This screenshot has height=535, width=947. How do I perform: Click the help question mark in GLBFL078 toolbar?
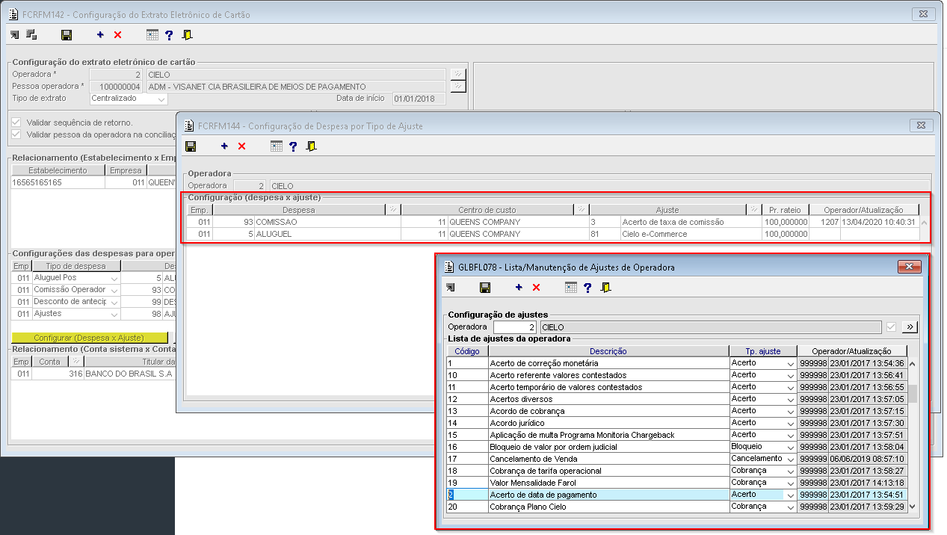click(587, 287)
